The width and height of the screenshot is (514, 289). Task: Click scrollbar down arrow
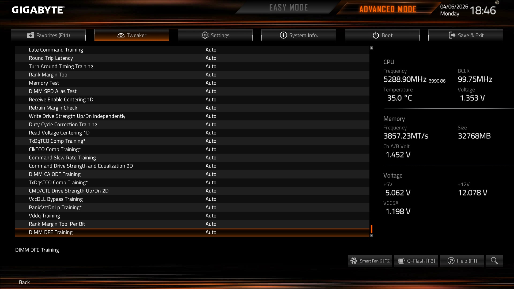[372, 235]
